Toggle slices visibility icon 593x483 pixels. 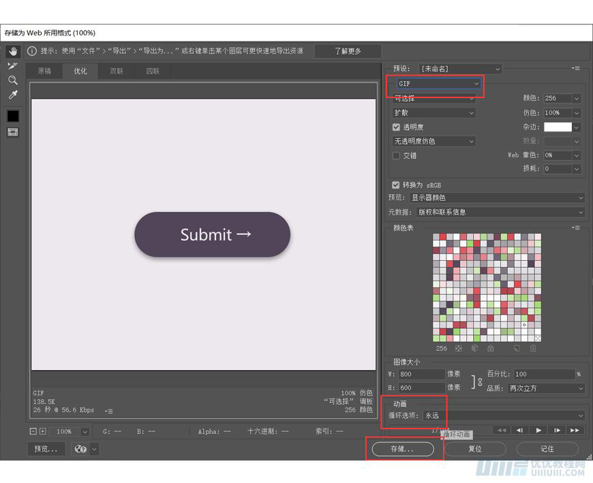tap(12, 131)
